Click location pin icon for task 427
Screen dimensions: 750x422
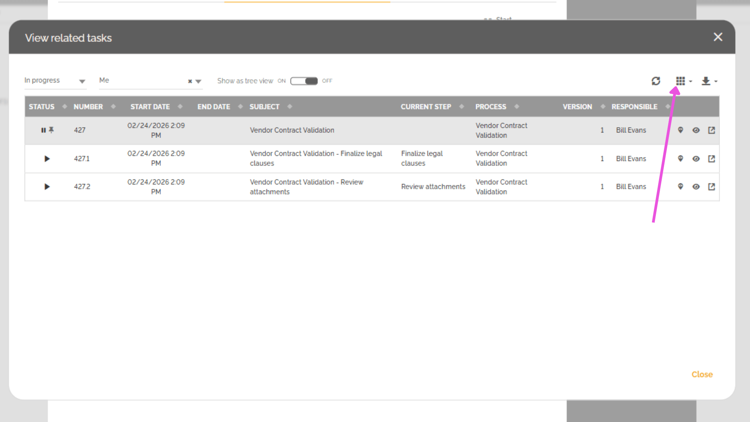tap(680, 130)
